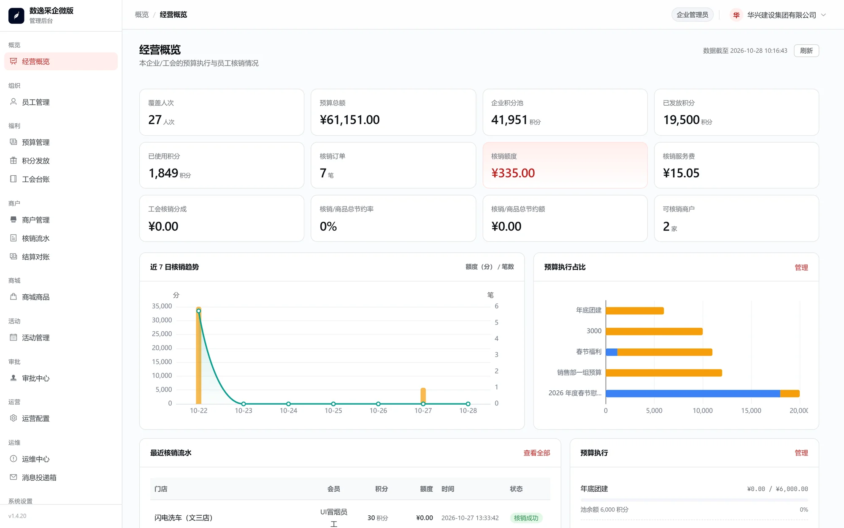The width and height of the screenshot is (844, 528).
Task: Click 查看全部 link in 最近核销流水
Action: tap(537, 453)
